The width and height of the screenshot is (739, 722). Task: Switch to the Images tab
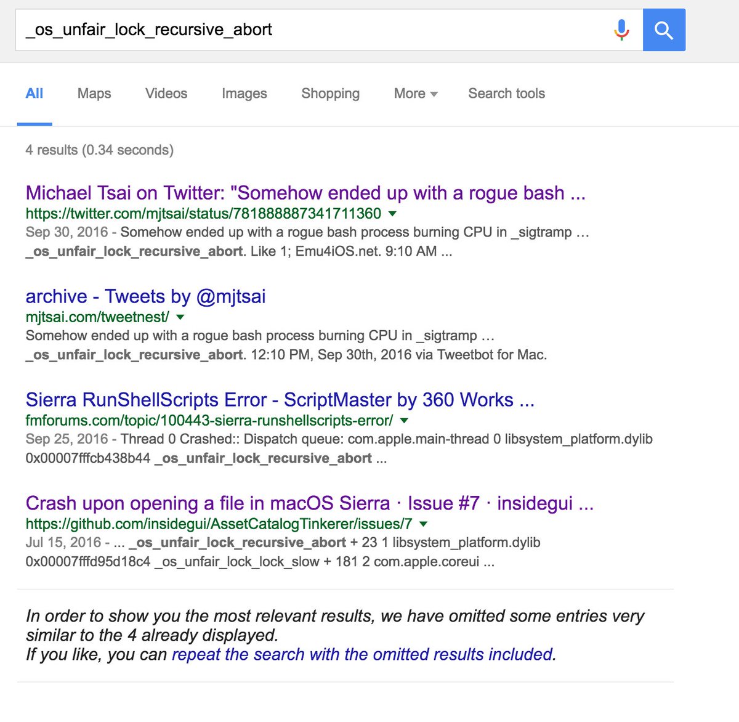(x=244, y=94)
